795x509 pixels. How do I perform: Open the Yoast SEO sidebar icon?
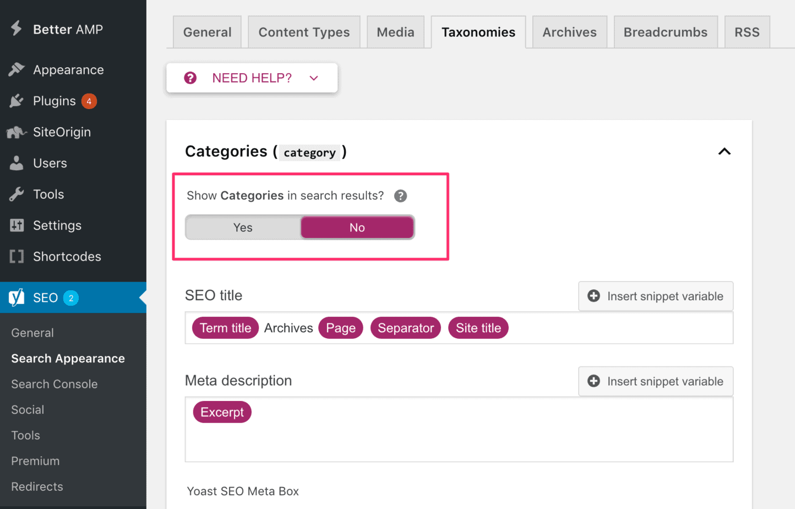click(x=17, y=297)
